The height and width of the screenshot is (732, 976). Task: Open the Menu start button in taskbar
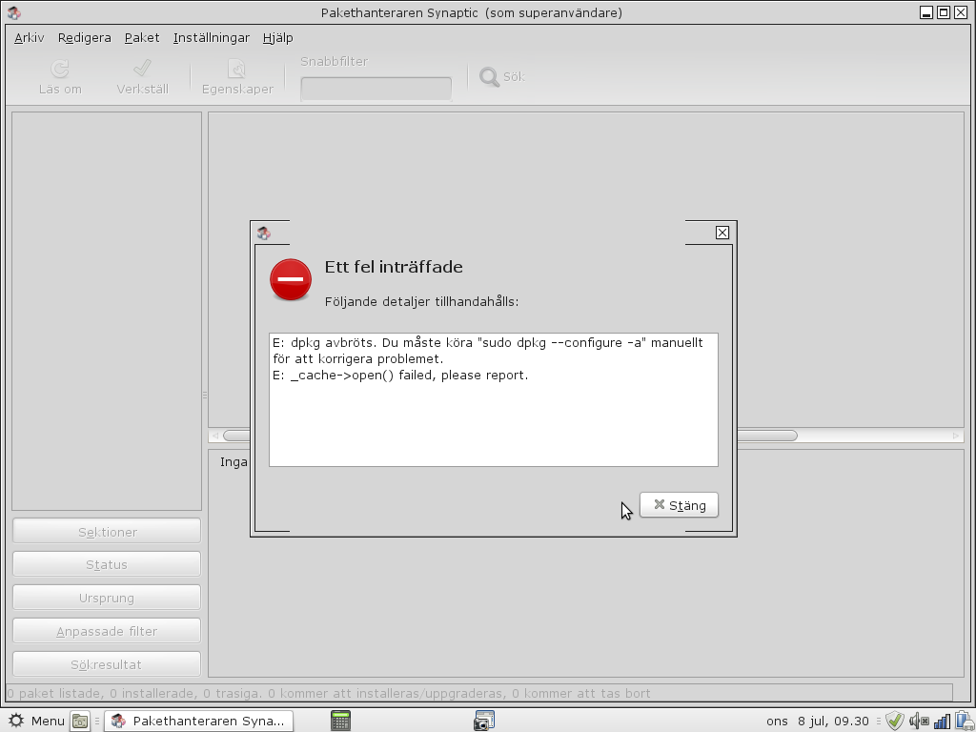click(37, 721)
